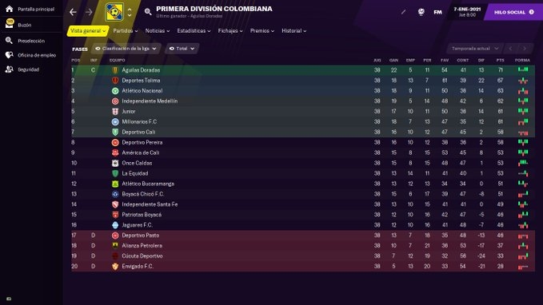Click the Preselección magnifier icon
This screenshot has width=543, height=305.
point(10,41)
